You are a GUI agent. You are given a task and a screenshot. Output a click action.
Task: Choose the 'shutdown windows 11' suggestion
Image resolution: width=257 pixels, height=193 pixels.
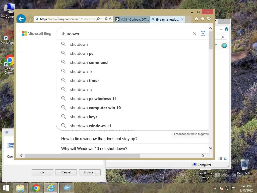click(x=133, y=126)
